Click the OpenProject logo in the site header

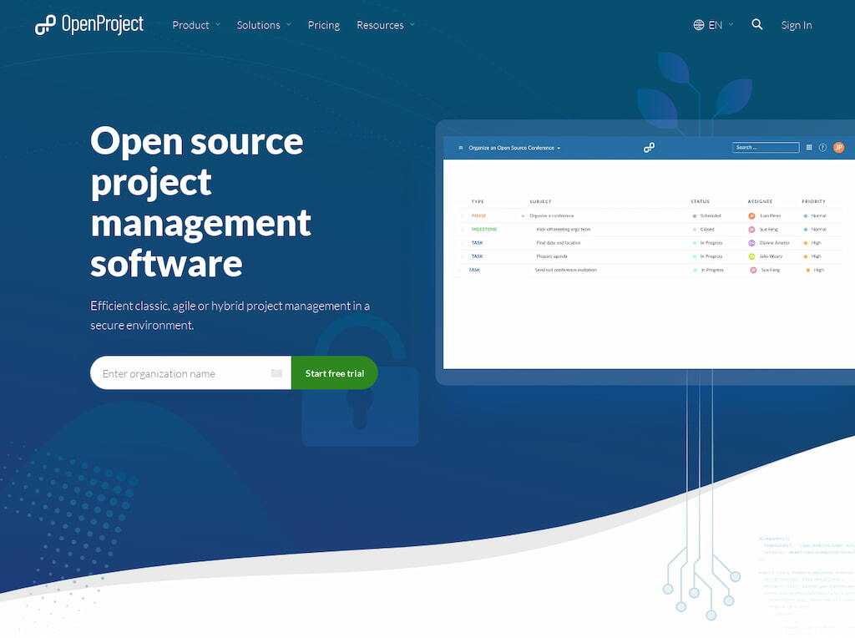pyautogui.click(x=89, y=24)
